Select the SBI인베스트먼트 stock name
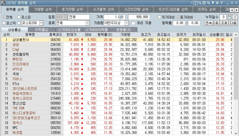Image resolution: width=239 pixels, height=136 pixels. coord(25,88)
